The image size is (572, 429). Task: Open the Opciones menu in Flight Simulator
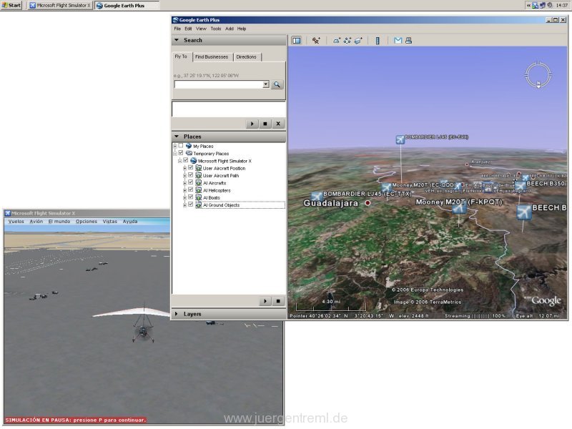(x=87, y=222)
